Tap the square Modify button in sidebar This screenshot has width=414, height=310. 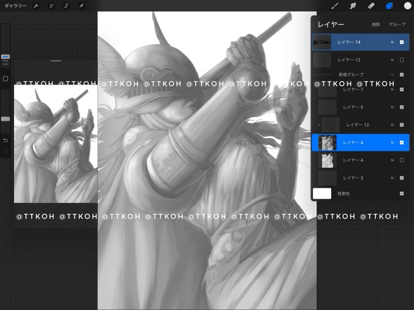point(5,78)
